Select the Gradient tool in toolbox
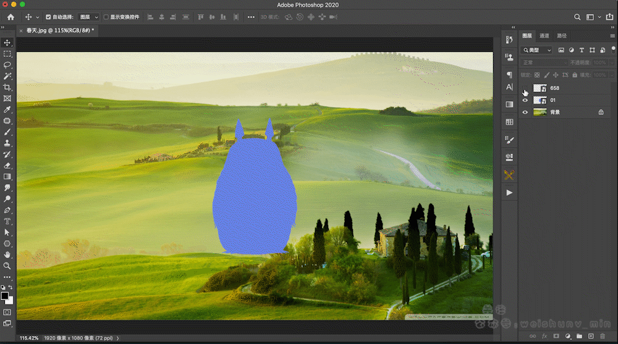Viewport: 618px width, 344px height. (7, 177)
